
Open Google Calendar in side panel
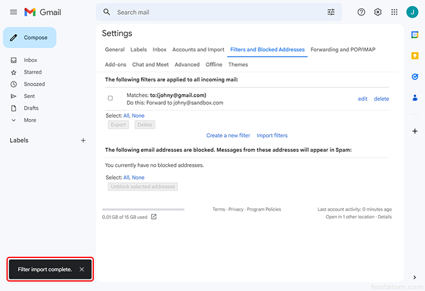coord(414,35)
